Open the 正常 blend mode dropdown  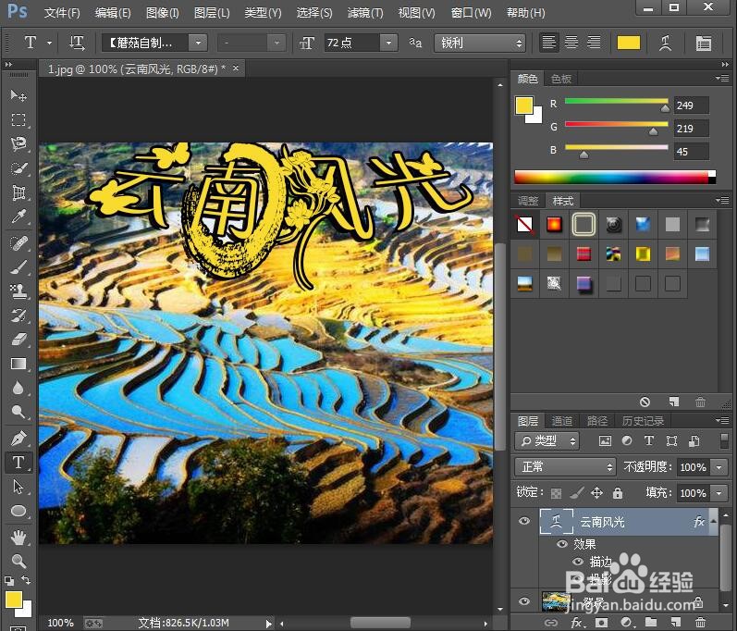click(x=564, y=467)
